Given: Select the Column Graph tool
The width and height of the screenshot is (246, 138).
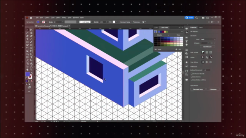Looking at the screenshot, I should point(31,63).
